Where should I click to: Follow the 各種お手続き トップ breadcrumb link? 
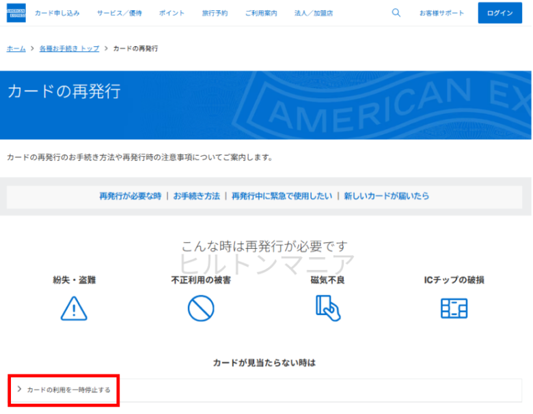click(x=69, y=48)
